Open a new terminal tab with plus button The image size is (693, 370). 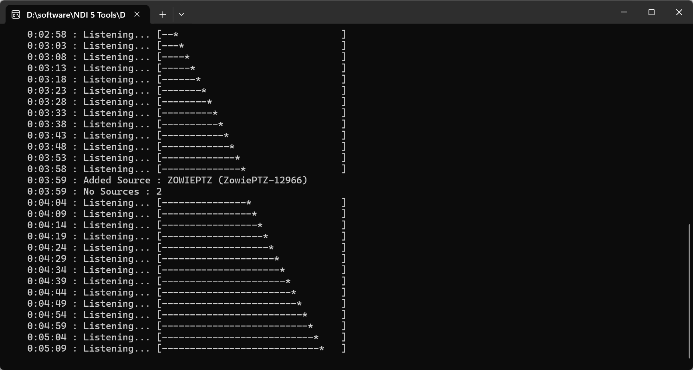pos(163,14)
